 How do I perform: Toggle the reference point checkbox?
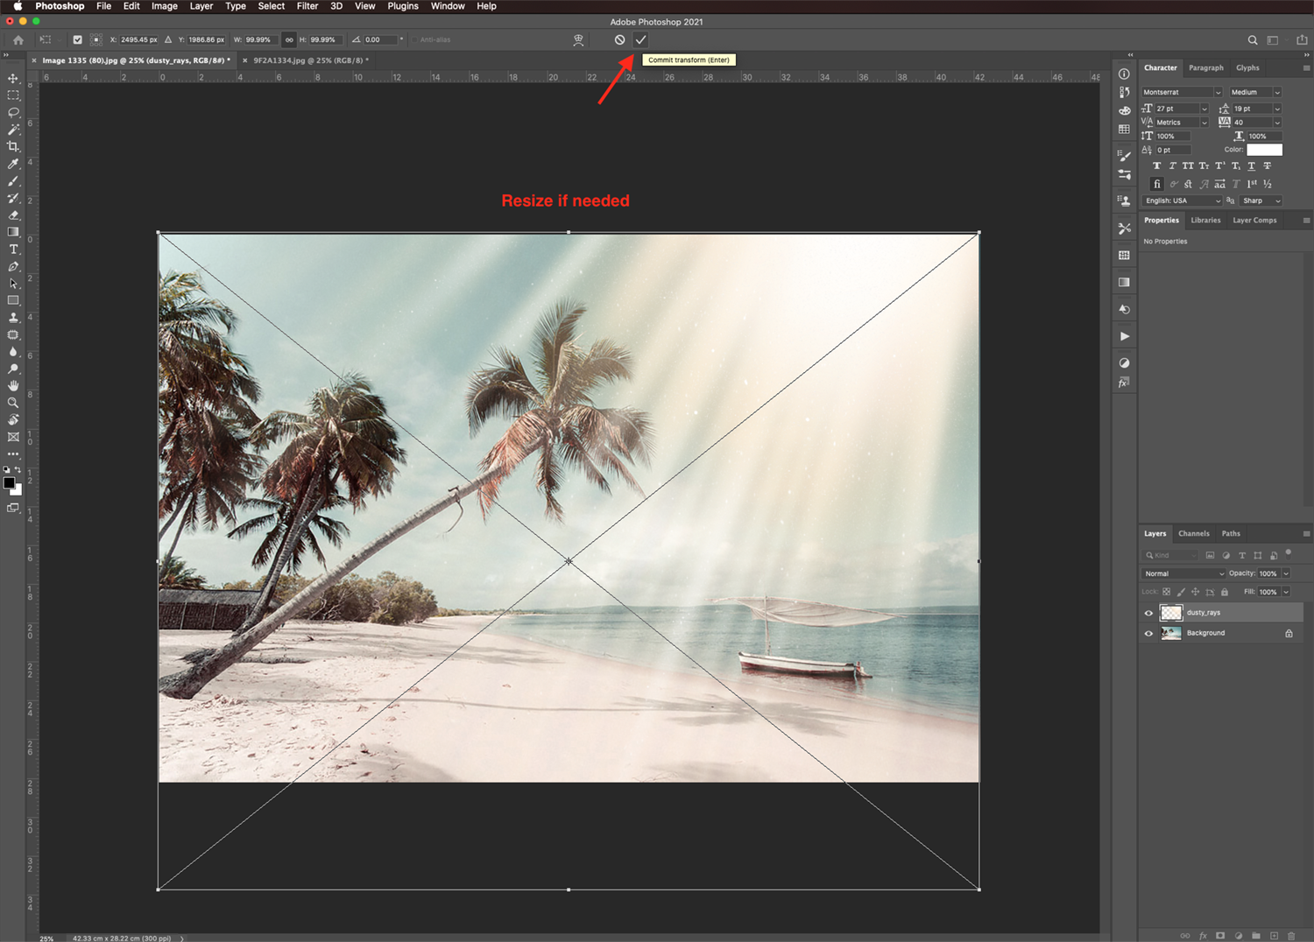point(77,39)
